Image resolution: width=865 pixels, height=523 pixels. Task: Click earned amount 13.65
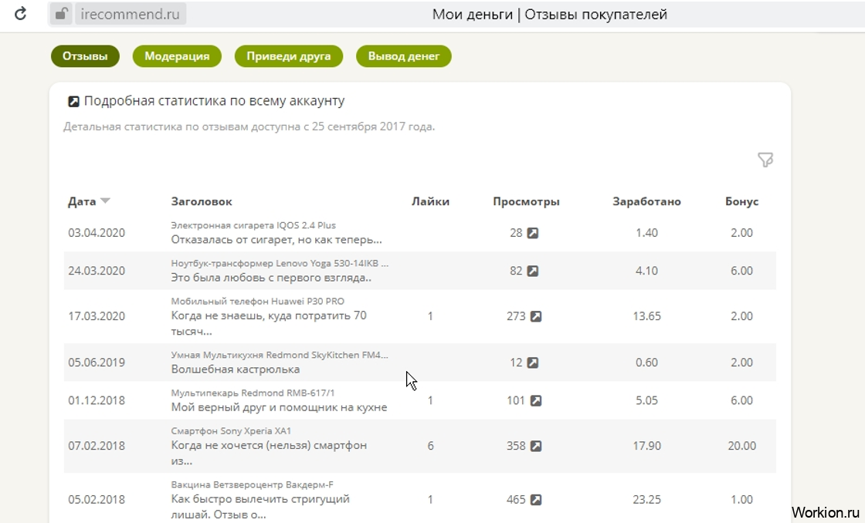point(646,316)
